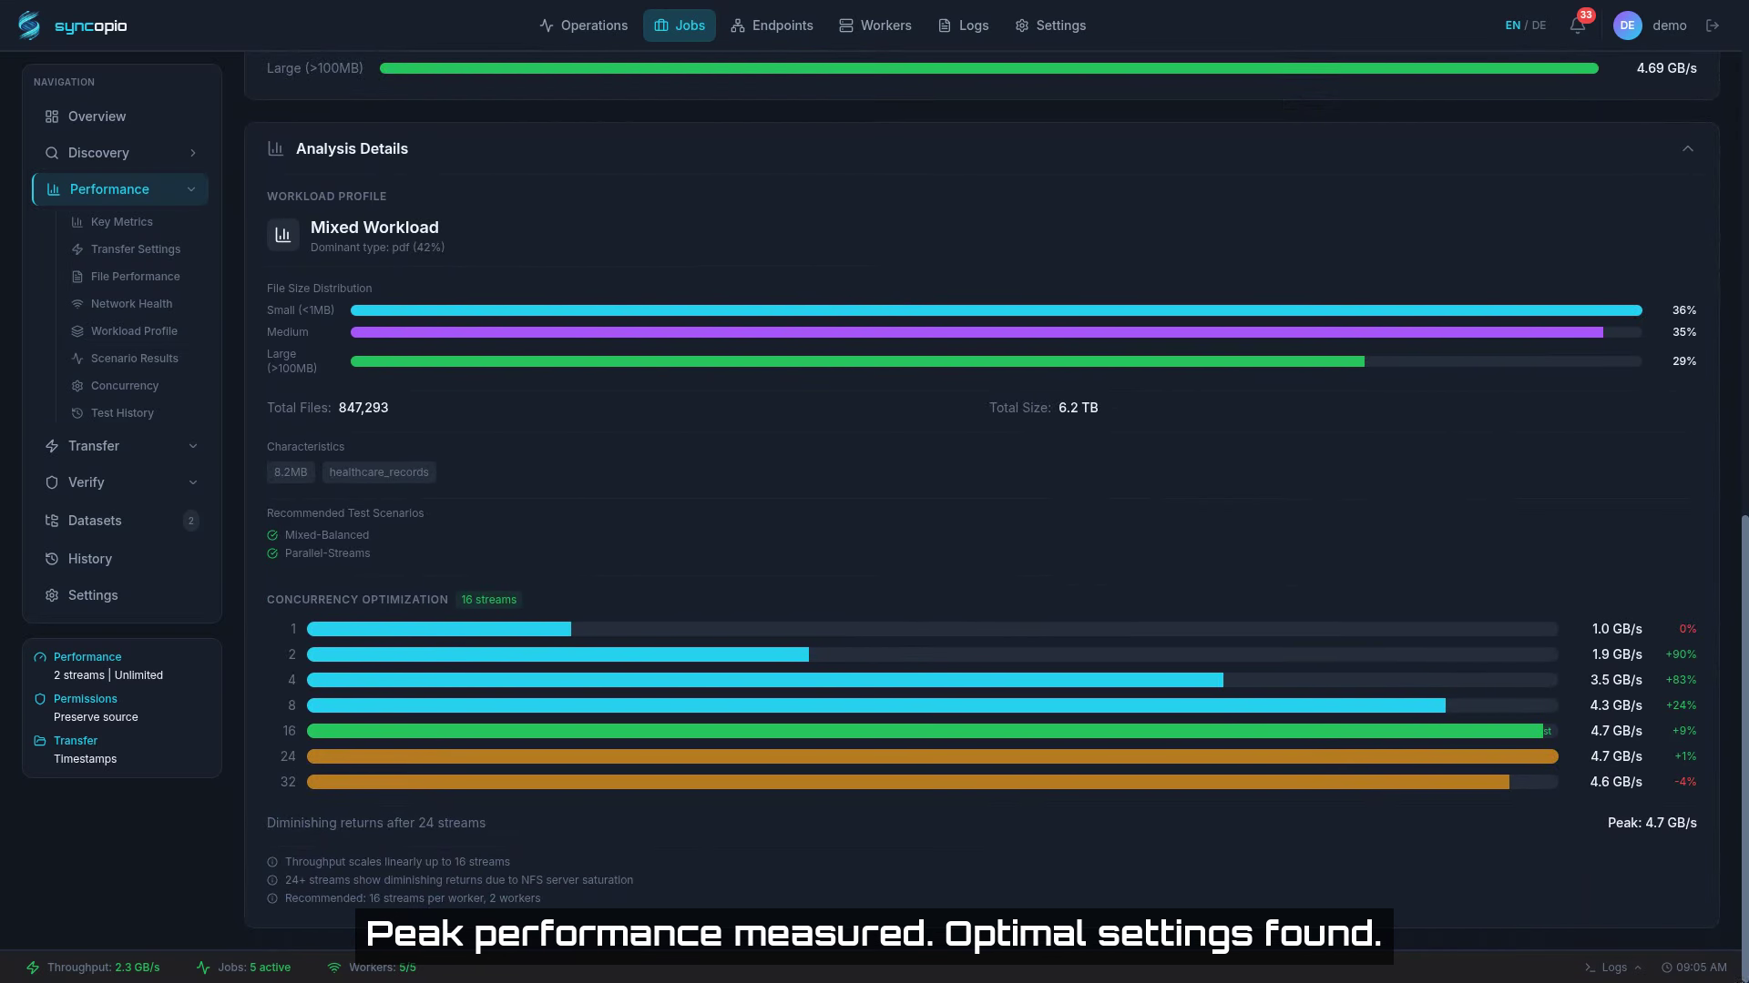Open the notifications bell
1749x983 pixels.
click(1577, 25)
